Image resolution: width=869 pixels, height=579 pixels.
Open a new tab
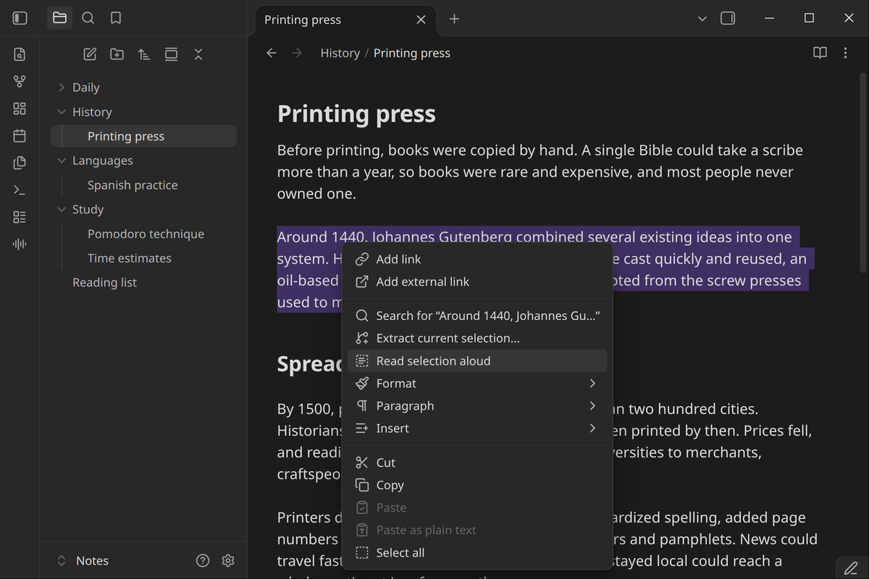tap(454, 19)
